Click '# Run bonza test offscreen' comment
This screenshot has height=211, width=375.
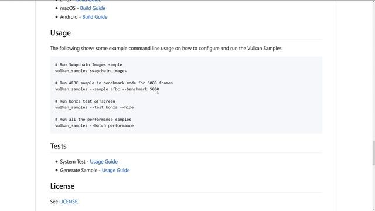coord(85,101)
